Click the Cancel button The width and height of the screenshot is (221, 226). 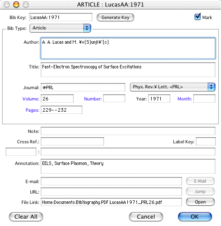pyautogui.click(x=146, y=216)
